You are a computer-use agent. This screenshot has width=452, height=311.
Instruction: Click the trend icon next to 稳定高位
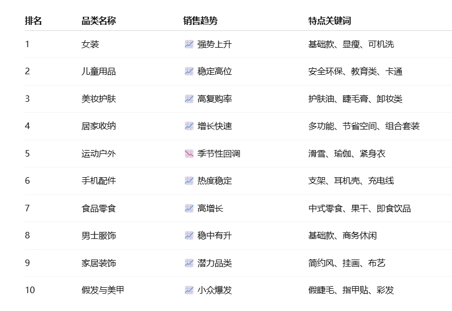tap(189, 71)
